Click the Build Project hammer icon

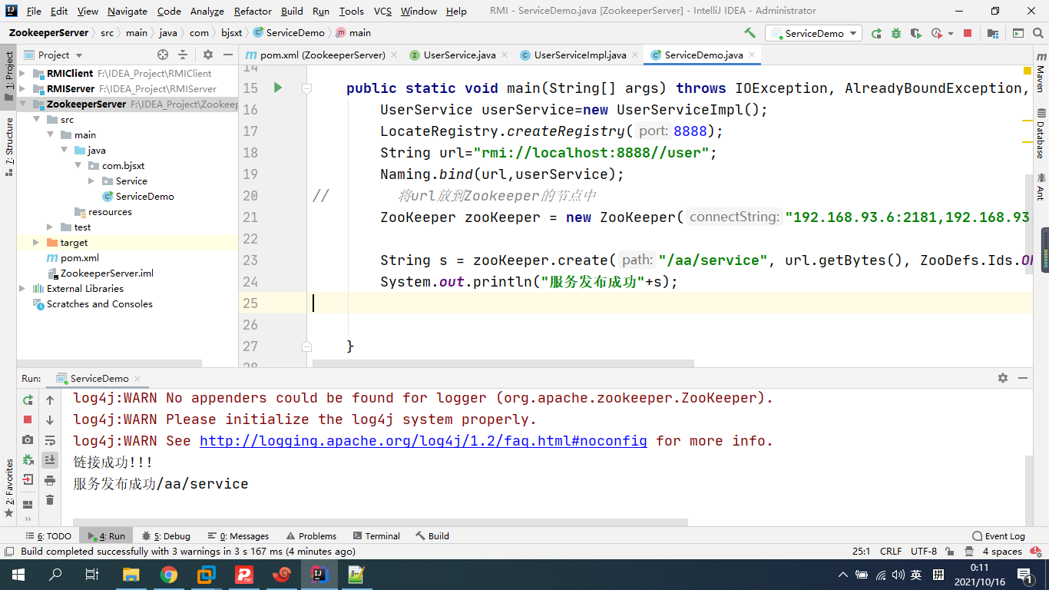click(x=750, y=33)
